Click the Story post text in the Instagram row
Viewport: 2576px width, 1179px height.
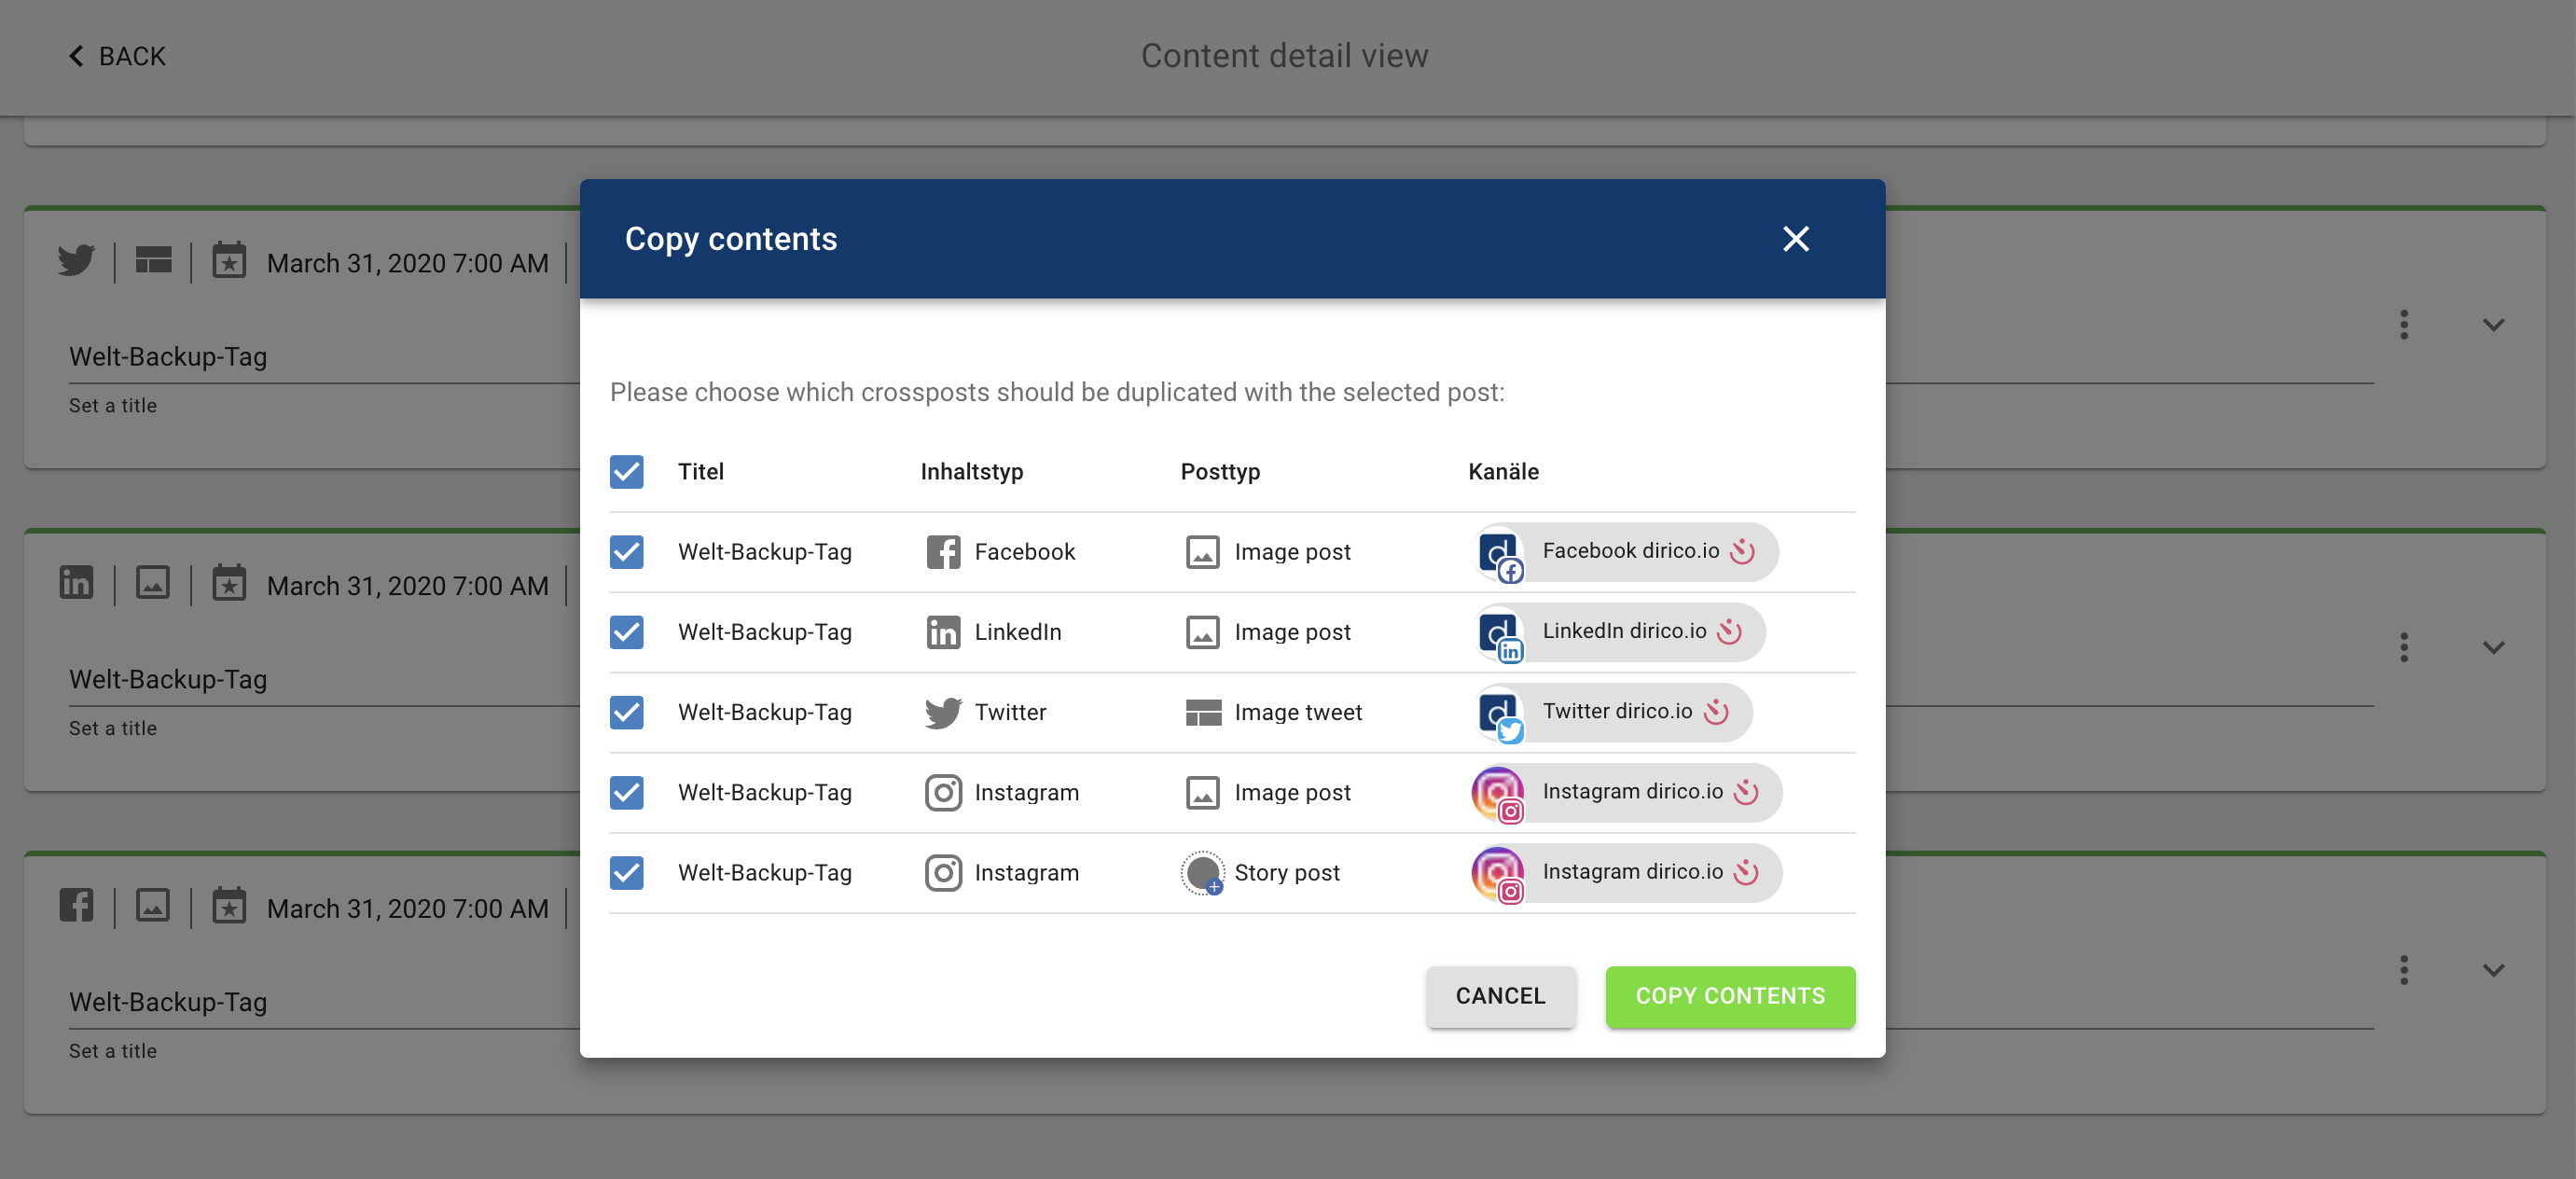click(1287, 873)
